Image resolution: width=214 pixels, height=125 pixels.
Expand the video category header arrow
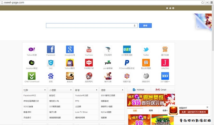(x=97, y=90)
